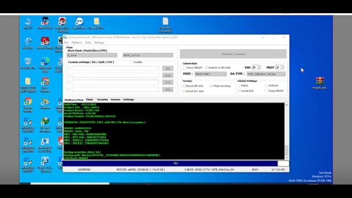Screen dimensions: 352x198
Task: Launch the Google Chrome desktop shortcut
Action: [x=28, y=105]
